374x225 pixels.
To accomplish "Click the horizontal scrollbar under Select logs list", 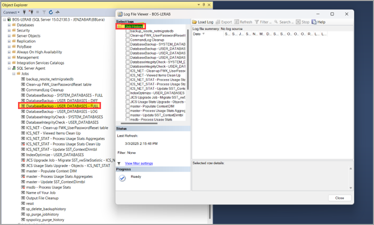I will point(139,123).
